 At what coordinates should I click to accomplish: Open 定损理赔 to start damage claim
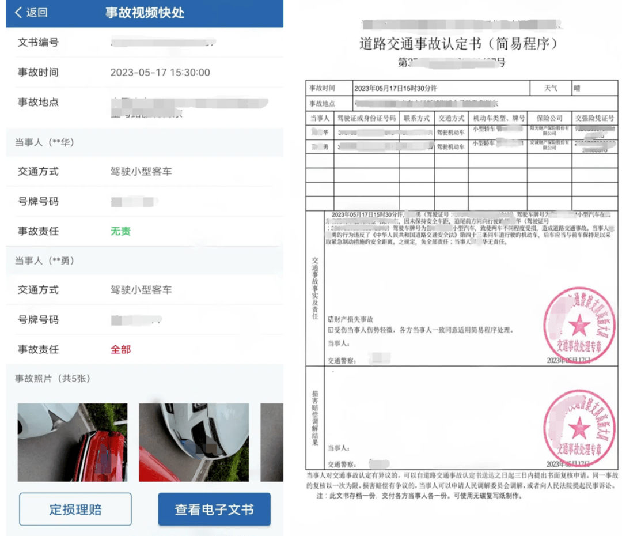click(x=74, y=509)
